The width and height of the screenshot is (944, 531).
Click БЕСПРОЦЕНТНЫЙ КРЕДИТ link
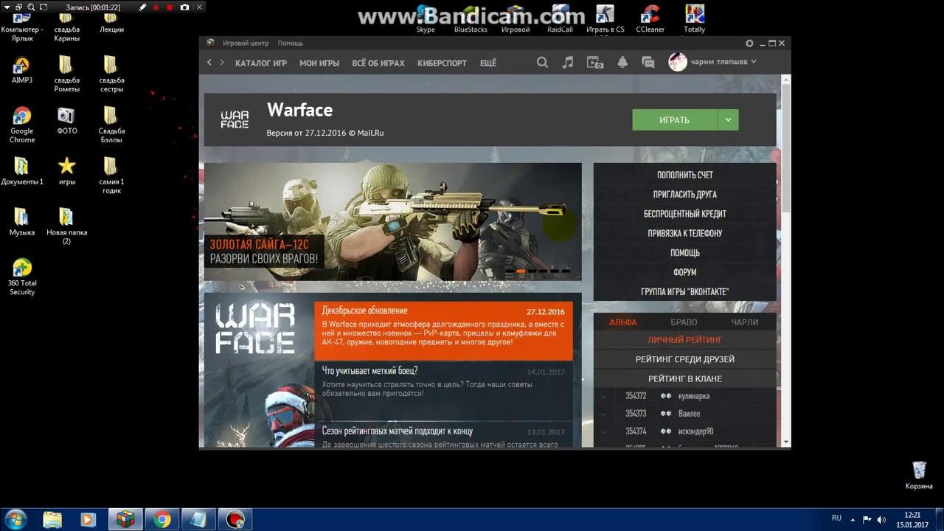[685, 214]
